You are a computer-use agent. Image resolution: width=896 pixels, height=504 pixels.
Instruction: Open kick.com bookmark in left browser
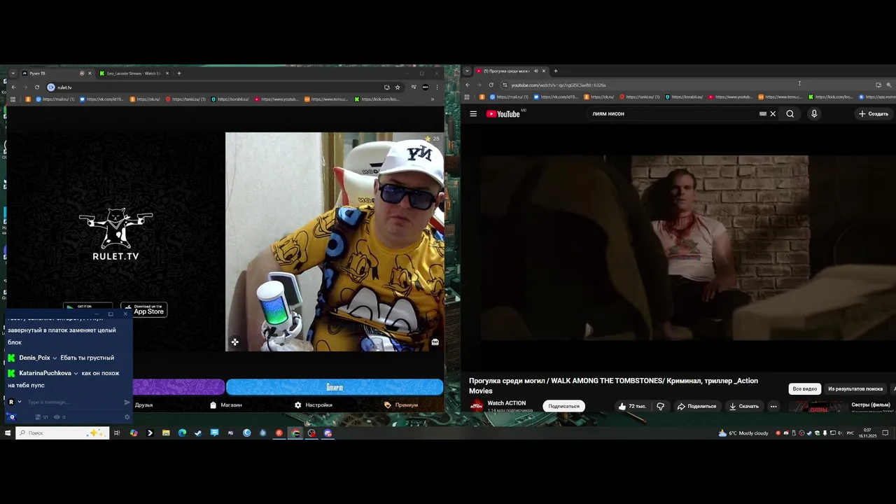click(x=377, y=99)
